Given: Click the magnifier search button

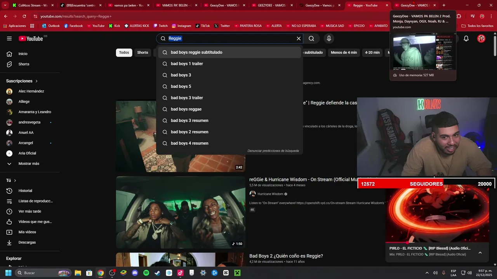Looking at the screenshot, I should coord(311,38).
